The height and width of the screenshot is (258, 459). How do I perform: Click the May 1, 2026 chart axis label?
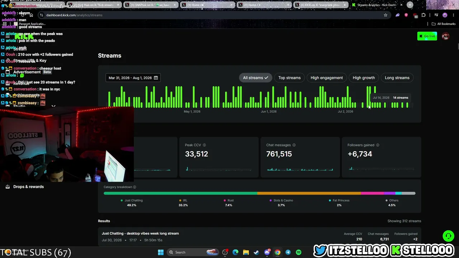click(192, 111)
